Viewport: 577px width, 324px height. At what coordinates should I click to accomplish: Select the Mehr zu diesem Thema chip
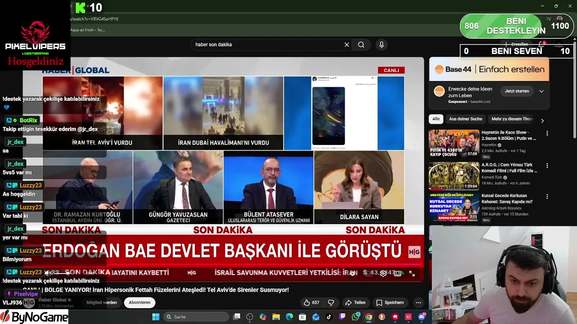[512, 119]
